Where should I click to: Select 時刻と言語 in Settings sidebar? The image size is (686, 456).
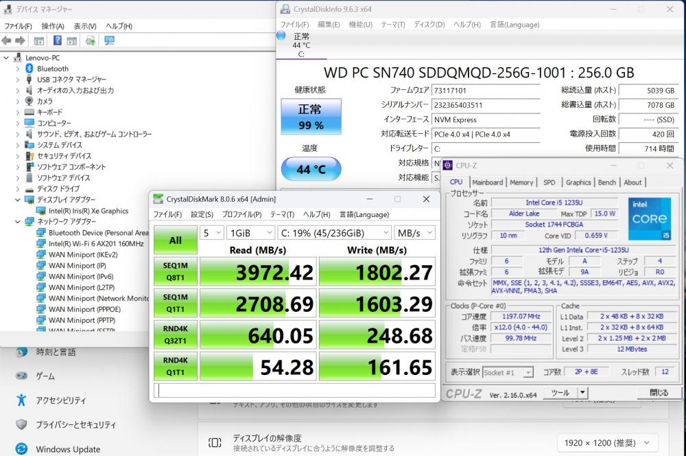pyautogui.click(x=56, y=352)
